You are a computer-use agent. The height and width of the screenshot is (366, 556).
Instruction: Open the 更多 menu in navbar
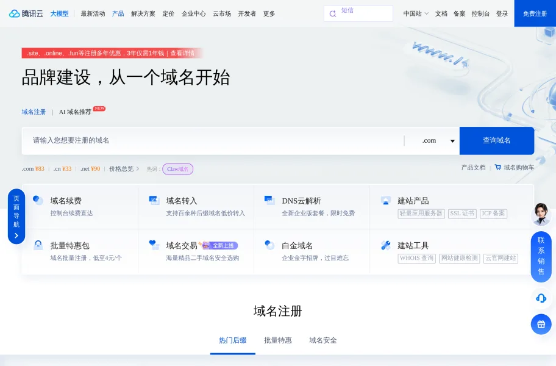tap(269, 14)
